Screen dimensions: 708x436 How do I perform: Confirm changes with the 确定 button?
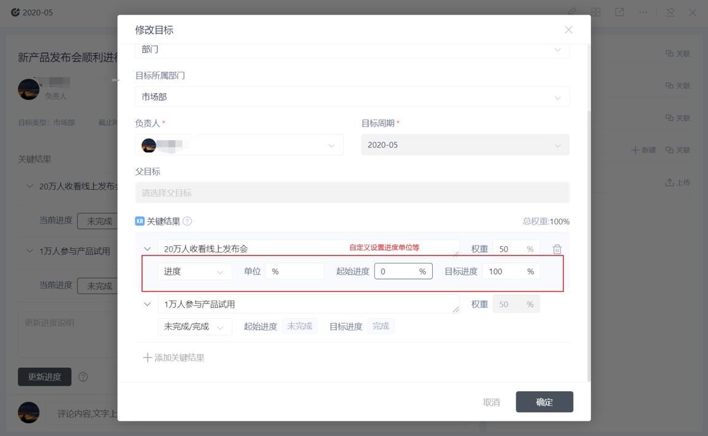(545, 402)
